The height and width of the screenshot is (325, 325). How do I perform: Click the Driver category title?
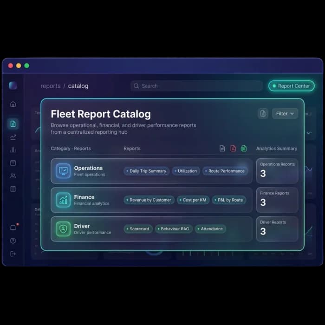tap(82, 226)
